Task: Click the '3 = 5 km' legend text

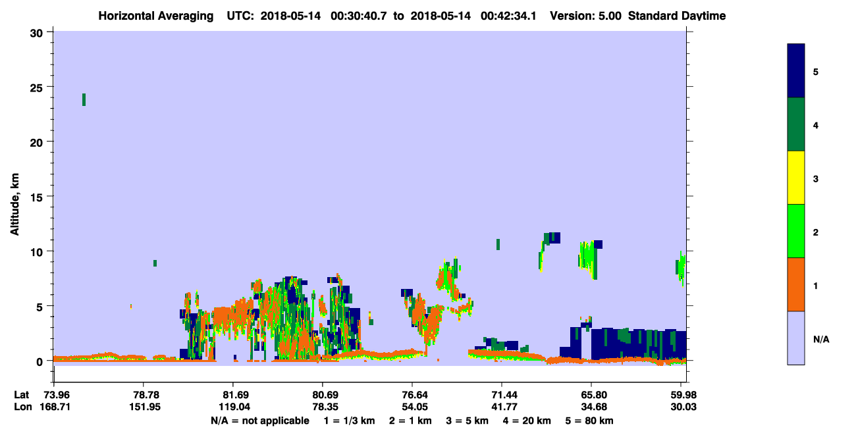Action: click(x=468, y=421)
